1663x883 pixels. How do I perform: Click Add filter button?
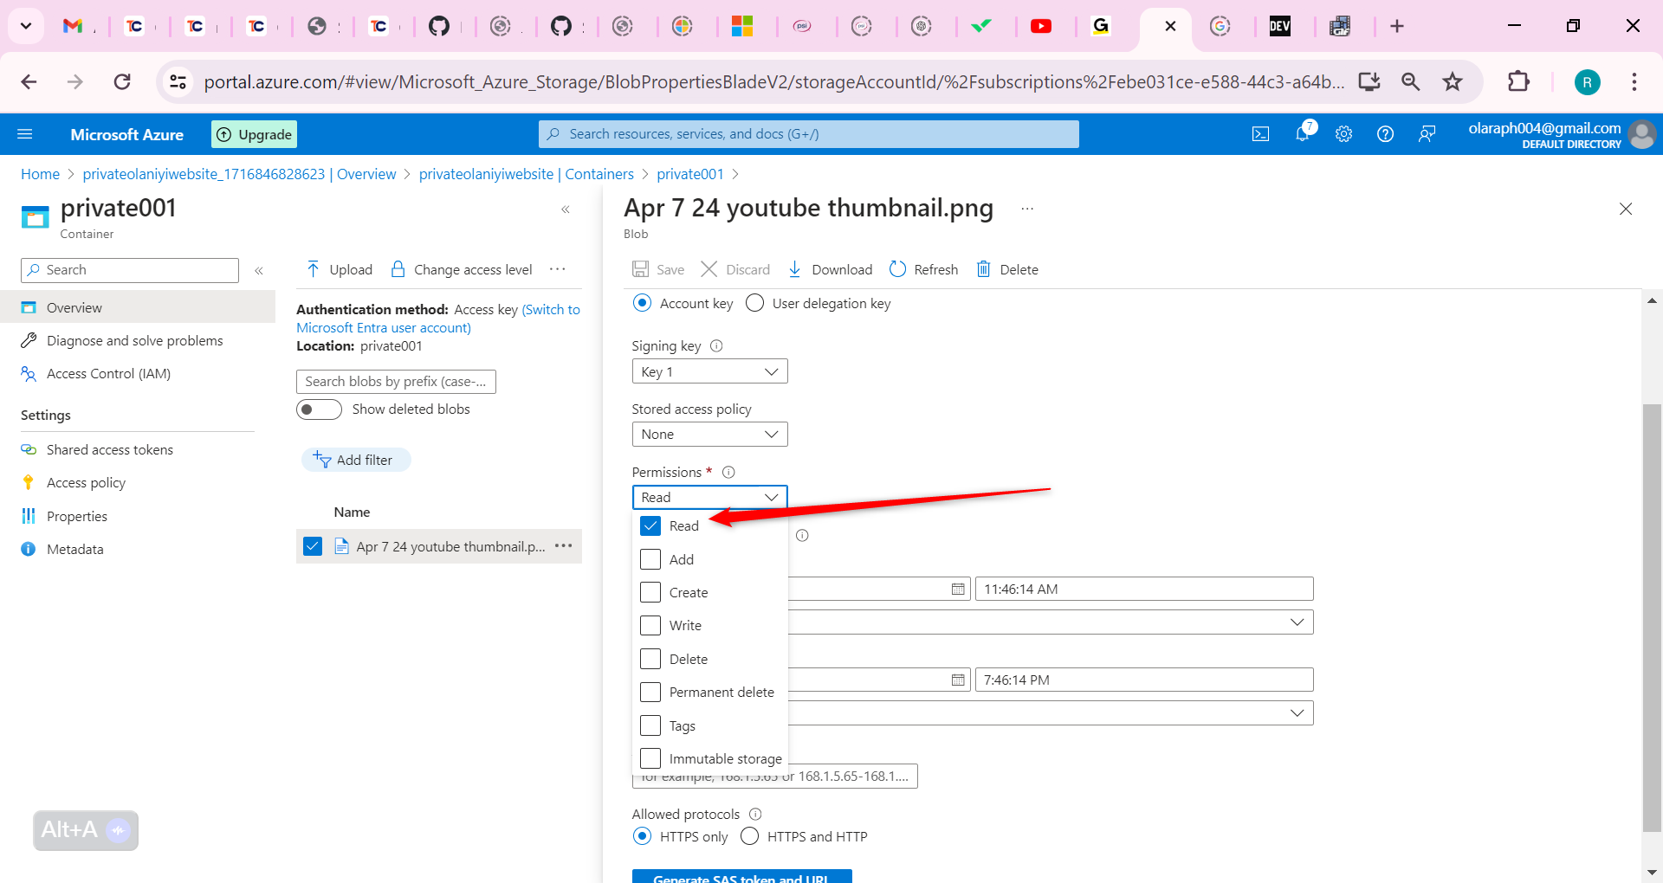click(356, 460)
